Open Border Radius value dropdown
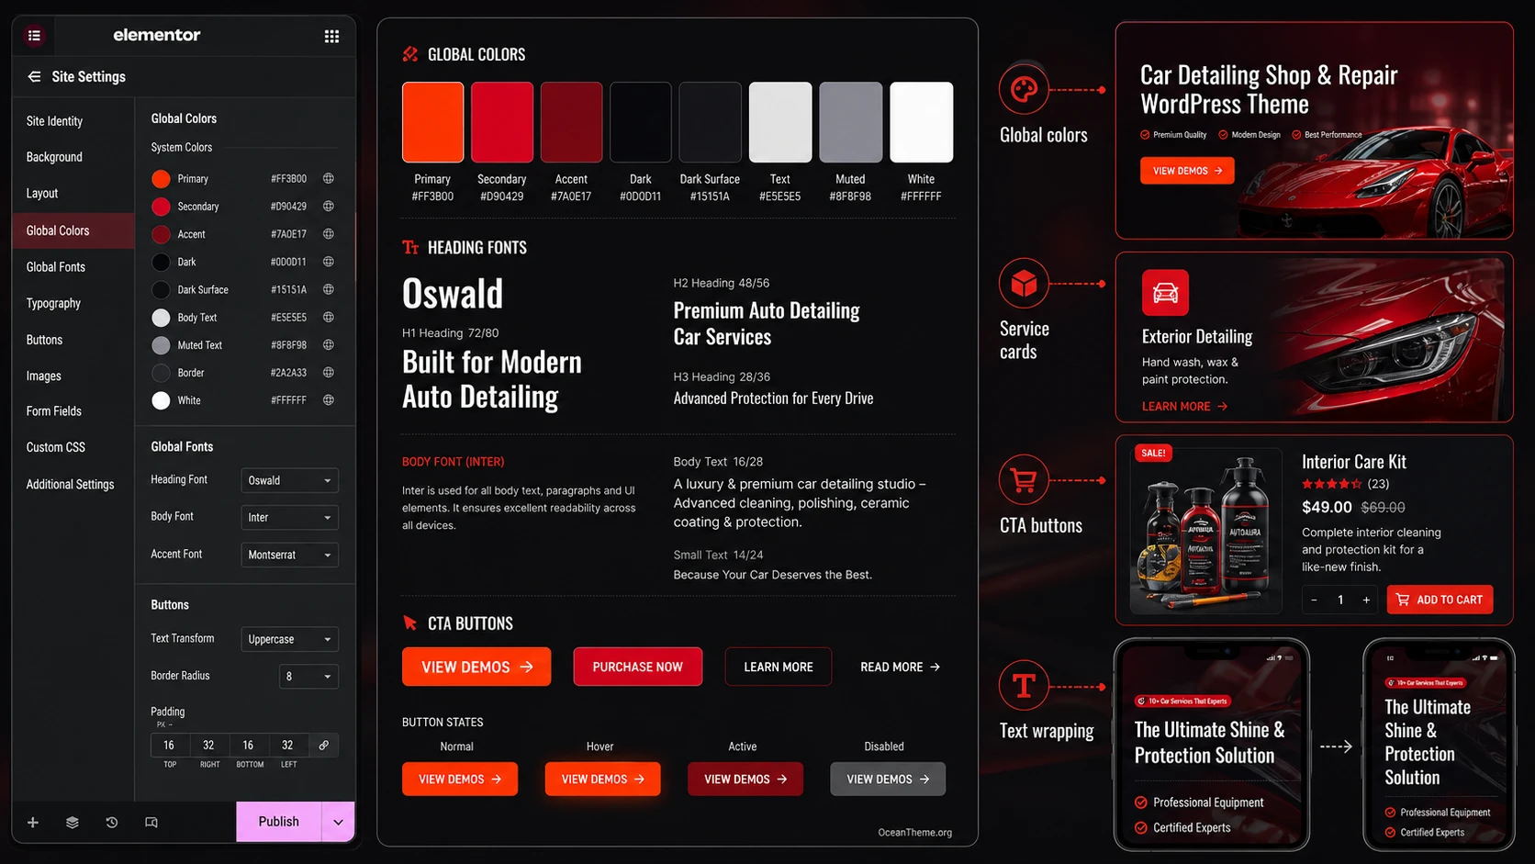1535x864 pixels. [308, 677]
